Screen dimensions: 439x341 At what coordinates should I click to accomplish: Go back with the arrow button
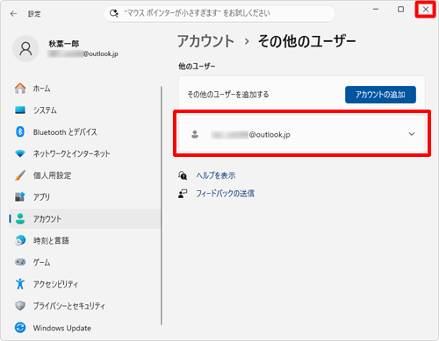pos(13,14)
